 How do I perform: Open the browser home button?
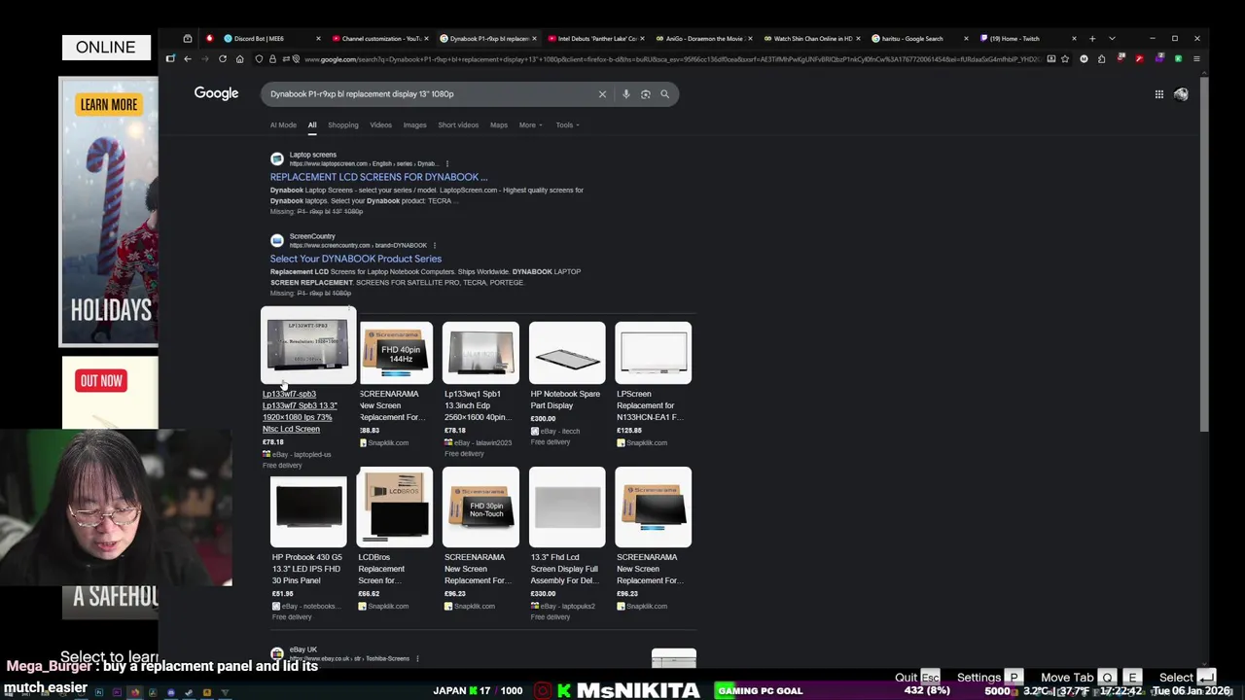[239, 59]
